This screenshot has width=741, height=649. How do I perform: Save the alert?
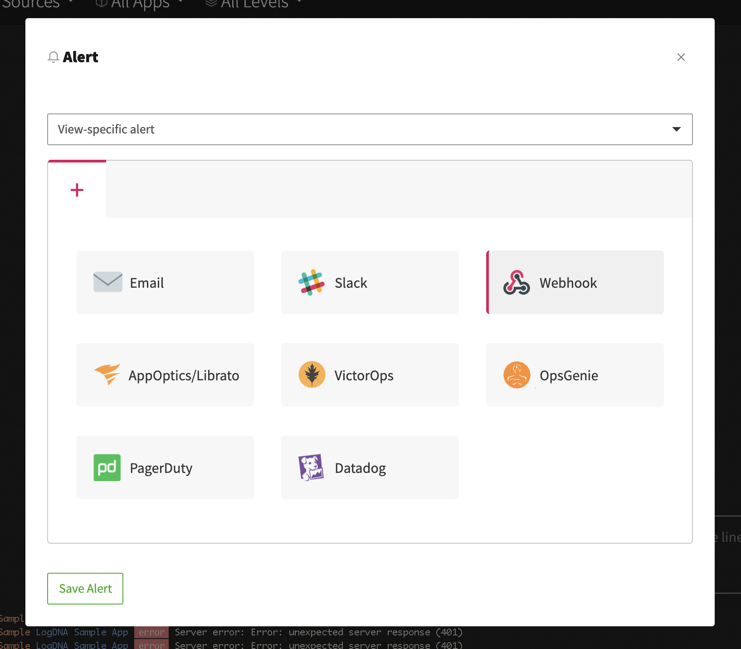[x=85, y=589]
